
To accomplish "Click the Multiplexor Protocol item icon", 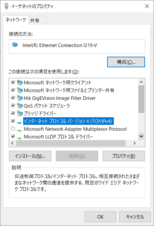I will point(19,130).
